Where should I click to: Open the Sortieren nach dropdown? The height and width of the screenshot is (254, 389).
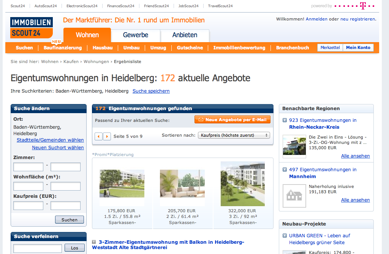coord(234,135)
